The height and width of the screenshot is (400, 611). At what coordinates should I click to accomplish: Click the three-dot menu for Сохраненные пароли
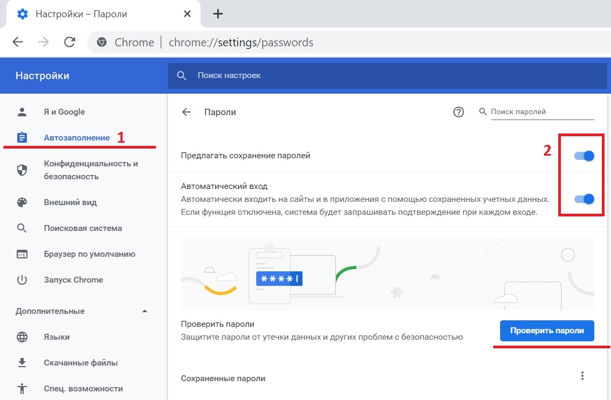click(582, 376)
